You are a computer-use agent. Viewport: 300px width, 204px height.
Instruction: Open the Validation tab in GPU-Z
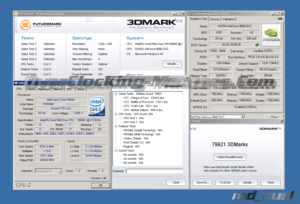coord(228,19)
